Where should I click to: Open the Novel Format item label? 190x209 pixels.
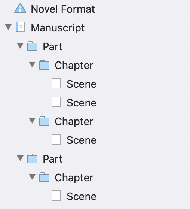pos(63,9)
